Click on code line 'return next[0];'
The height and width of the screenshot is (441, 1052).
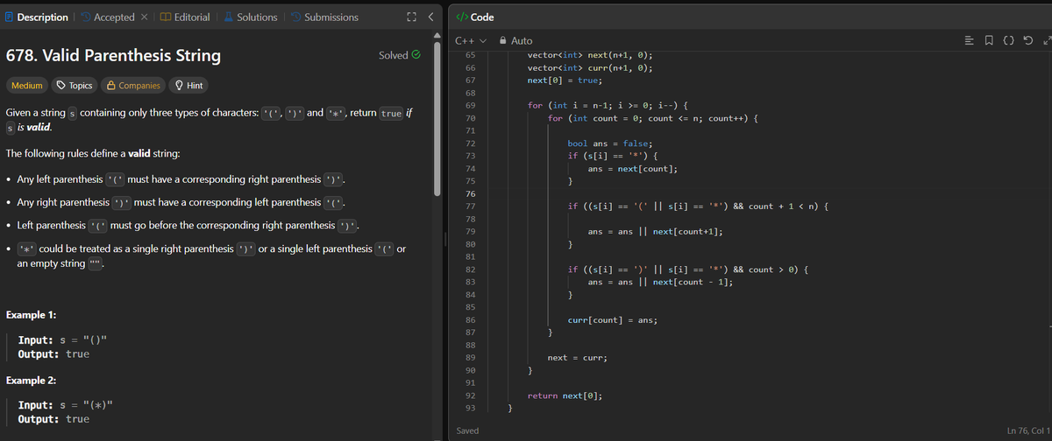[x=564, y=395]
